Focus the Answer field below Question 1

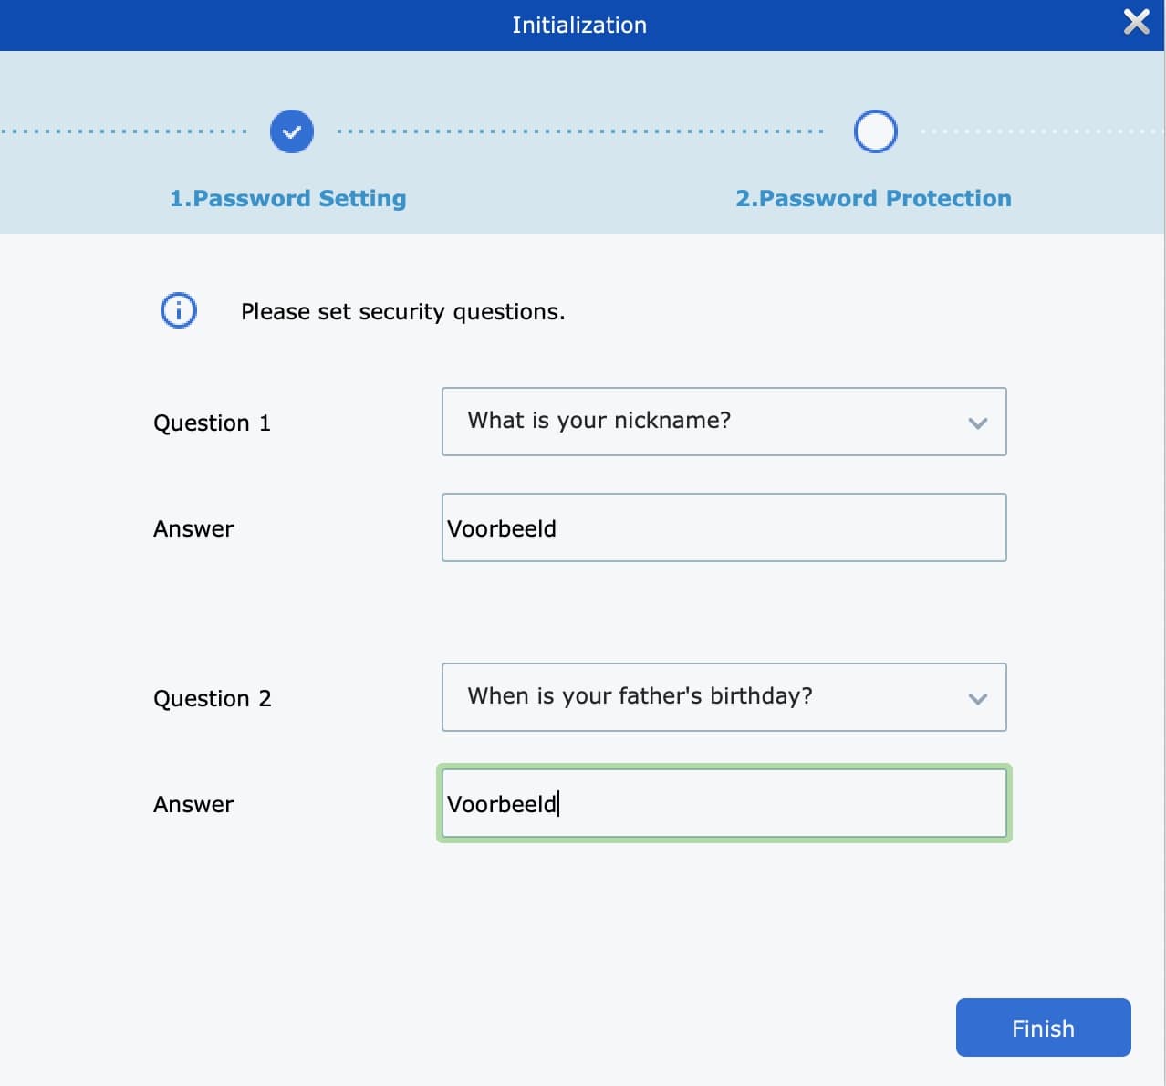(724, 527)
